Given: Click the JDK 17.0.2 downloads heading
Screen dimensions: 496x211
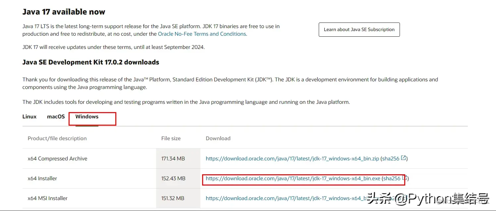Looking at the screenshot, I should pos(90,62).
